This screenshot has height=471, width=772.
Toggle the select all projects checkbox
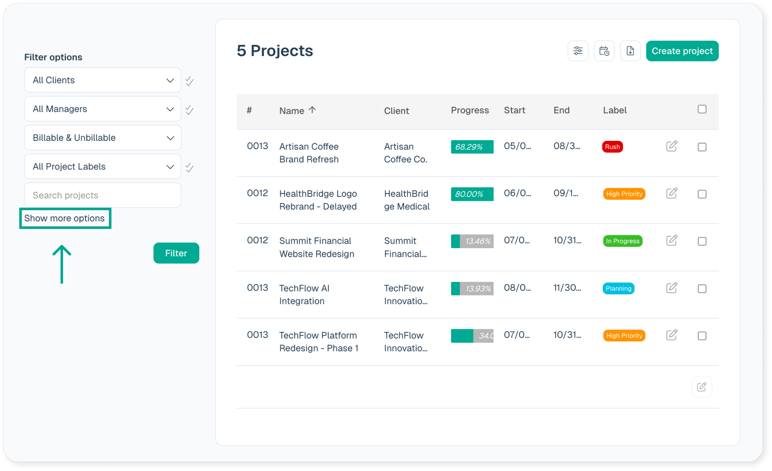[x=702, y=109]
